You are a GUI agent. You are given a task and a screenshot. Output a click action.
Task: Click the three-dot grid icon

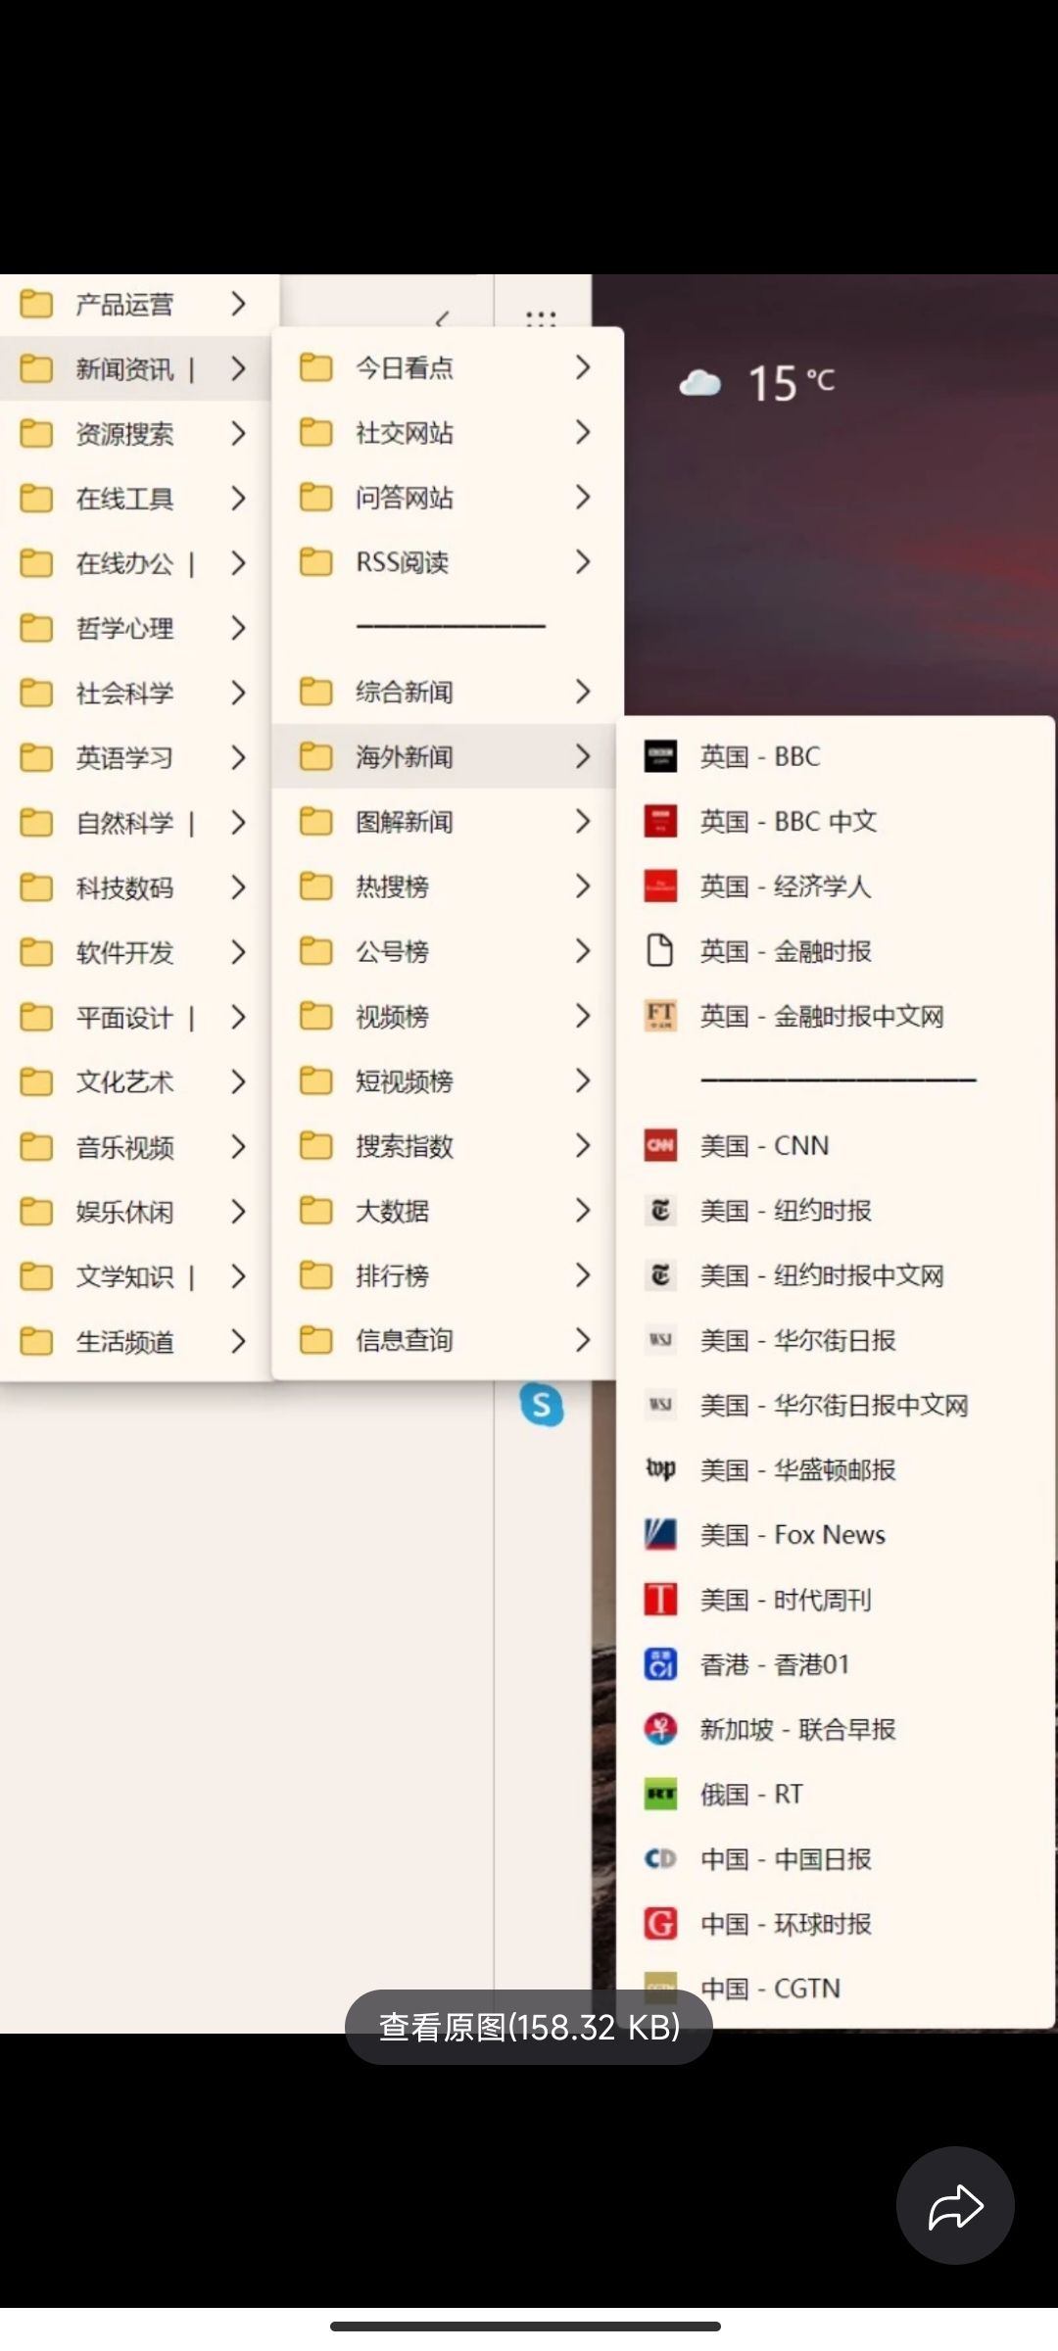[x=541, y=319]
